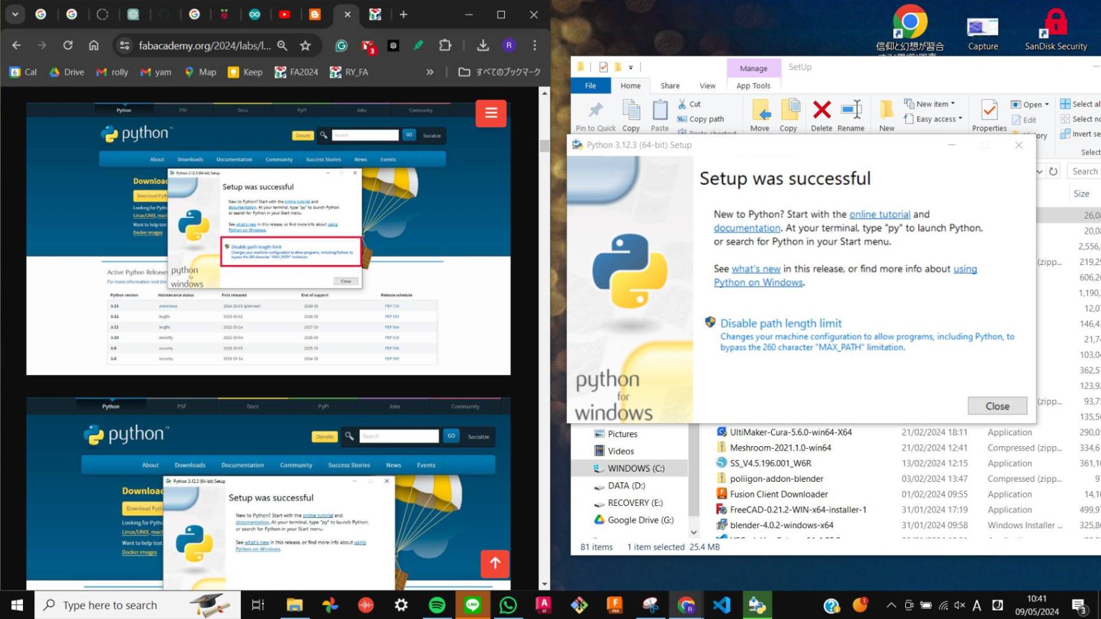Open the online tutorial link in Setup

880,214
